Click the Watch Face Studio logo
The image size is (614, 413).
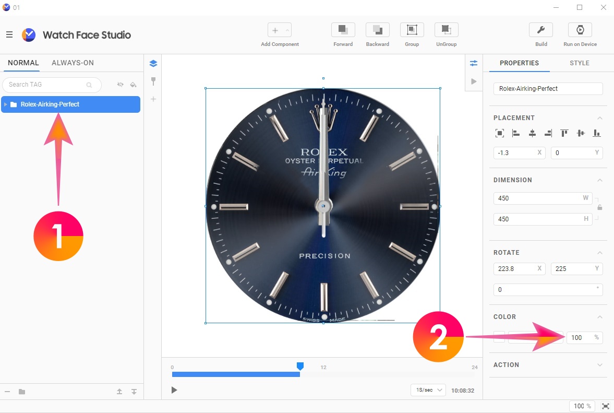[29, 35]
